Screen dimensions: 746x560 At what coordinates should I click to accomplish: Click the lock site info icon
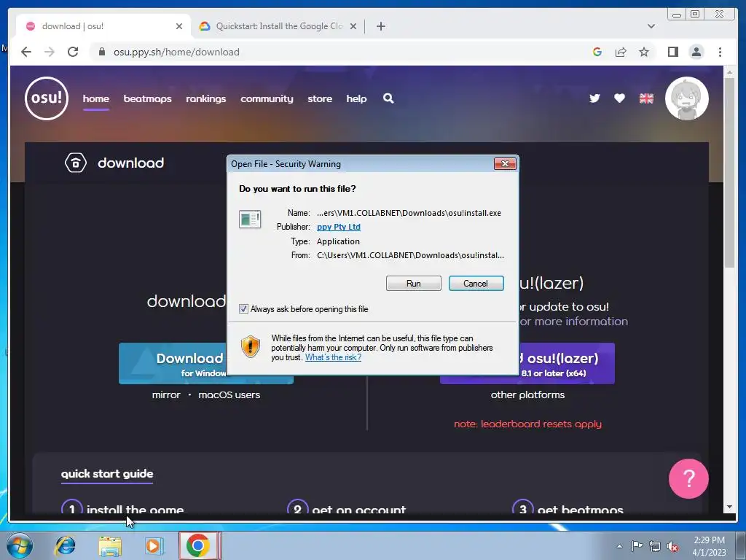click(101, 52)
